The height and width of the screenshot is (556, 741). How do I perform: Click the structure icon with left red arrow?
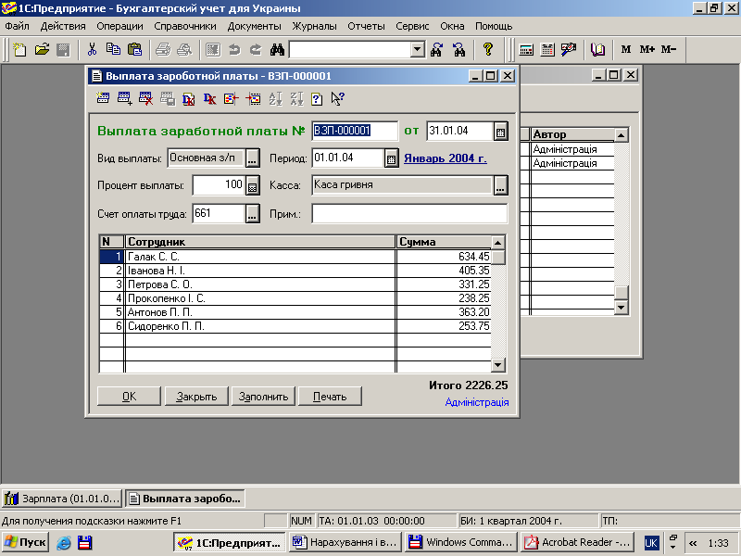231,98
